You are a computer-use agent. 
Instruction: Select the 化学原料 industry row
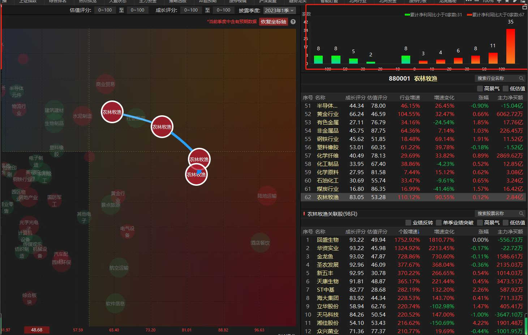tap(413, 172)
